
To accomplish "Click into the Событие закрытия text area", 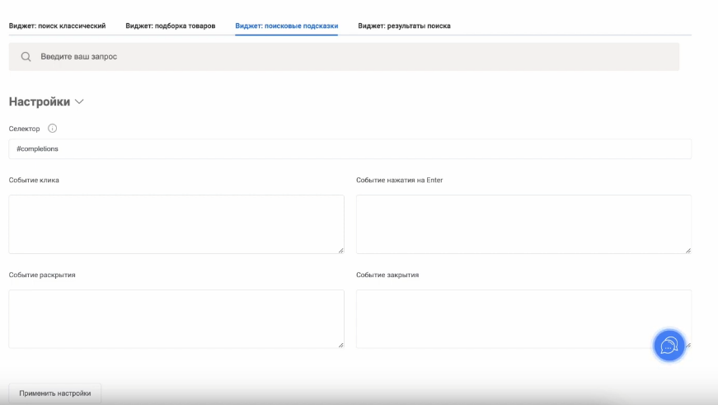I will tap(503, 318).
